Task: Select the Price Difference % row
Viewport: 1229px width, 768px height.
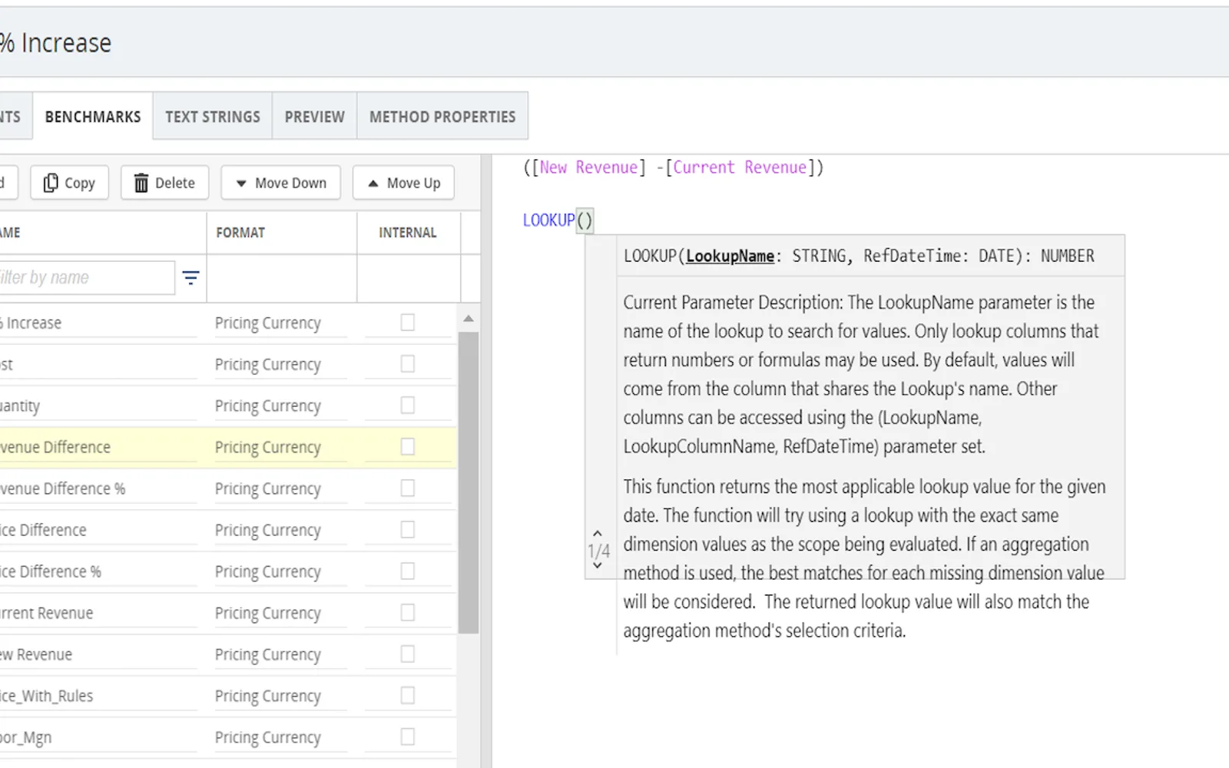Action: (228, 571)
